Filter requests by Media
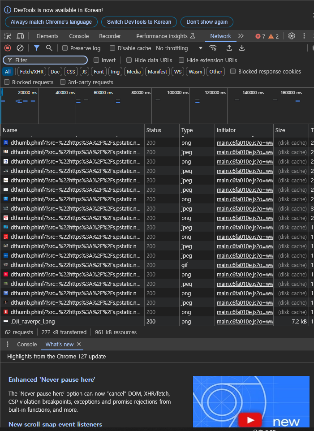Image resolution: width=314 pixels, height=431 pixels. point(134,72)
